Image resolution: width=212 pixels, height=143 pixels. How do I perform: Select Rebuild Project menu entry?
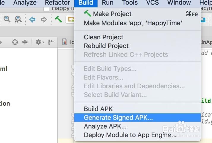coord(137,46)
